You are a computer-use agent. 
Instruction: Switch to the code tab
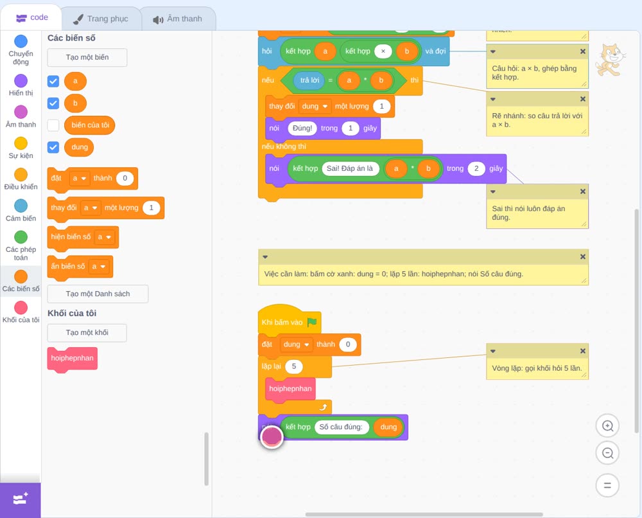pyautogui.click(x=31, y=17)
